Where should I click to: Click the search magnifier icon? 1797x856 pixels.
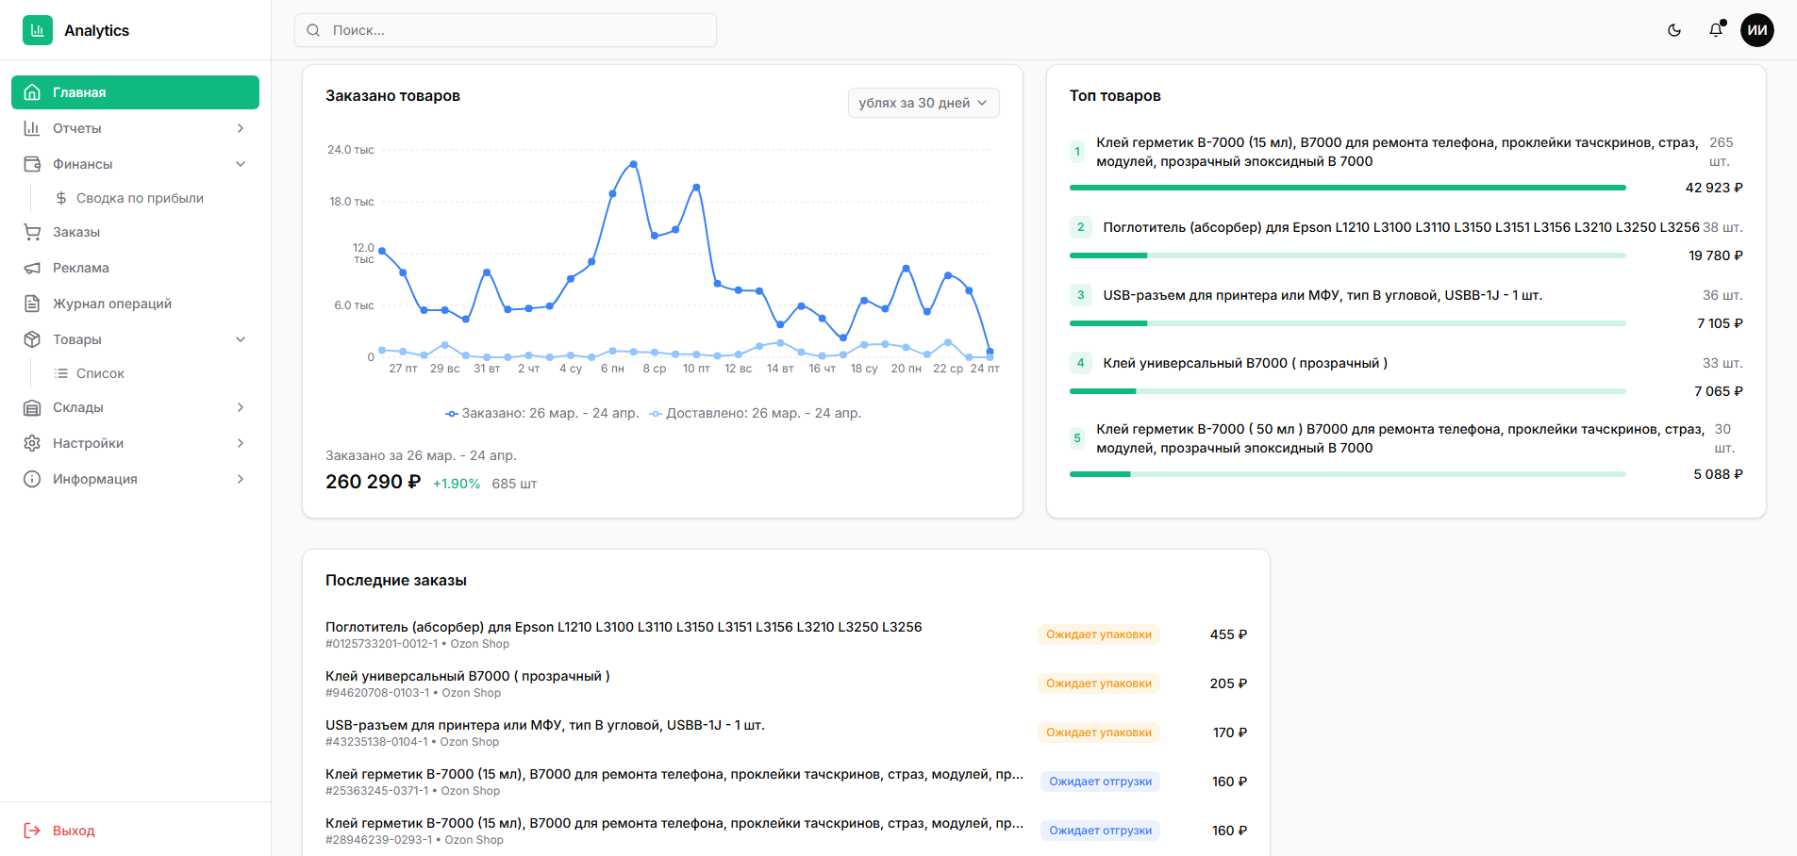313,30
